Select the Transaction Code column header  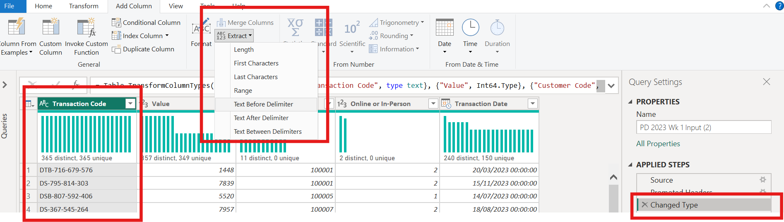[79, 104]
